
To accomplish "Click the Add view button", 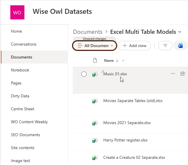I will 134,46.
